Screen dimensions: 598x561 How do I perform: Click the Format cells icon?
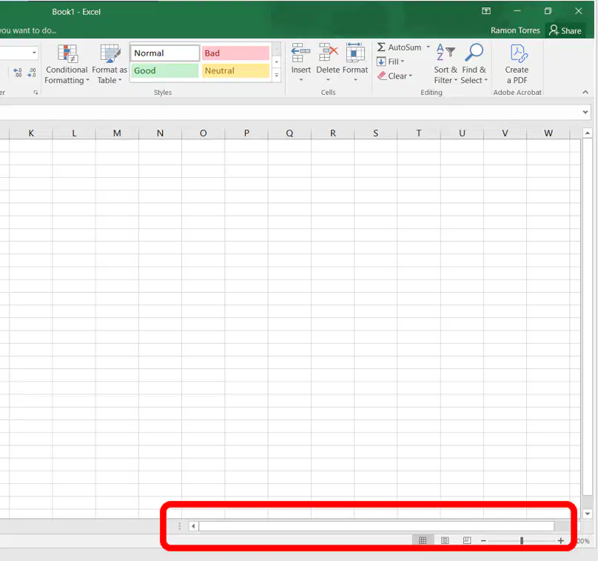[355, 53]
